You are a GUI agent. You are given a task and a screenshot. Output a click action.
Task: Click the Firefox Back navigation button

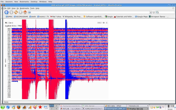coord(7,12)
